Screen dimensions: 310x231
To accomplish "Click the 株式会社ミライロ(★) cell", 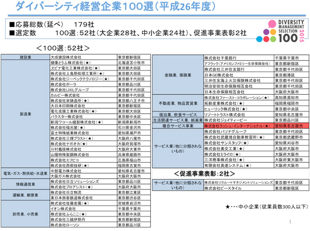I will click(239, 154).
